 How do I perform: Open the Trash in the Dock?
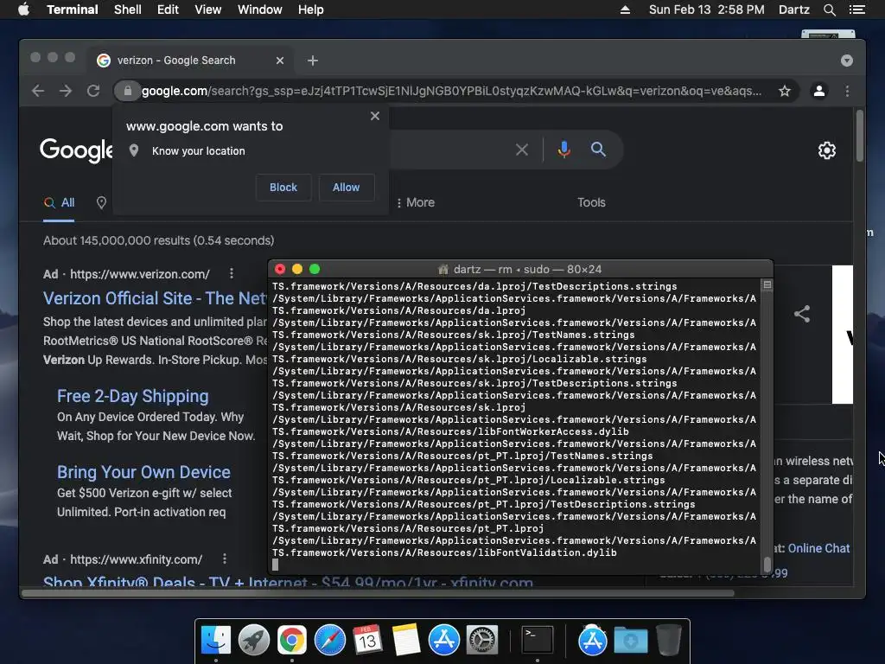click(x=668, y=640)
